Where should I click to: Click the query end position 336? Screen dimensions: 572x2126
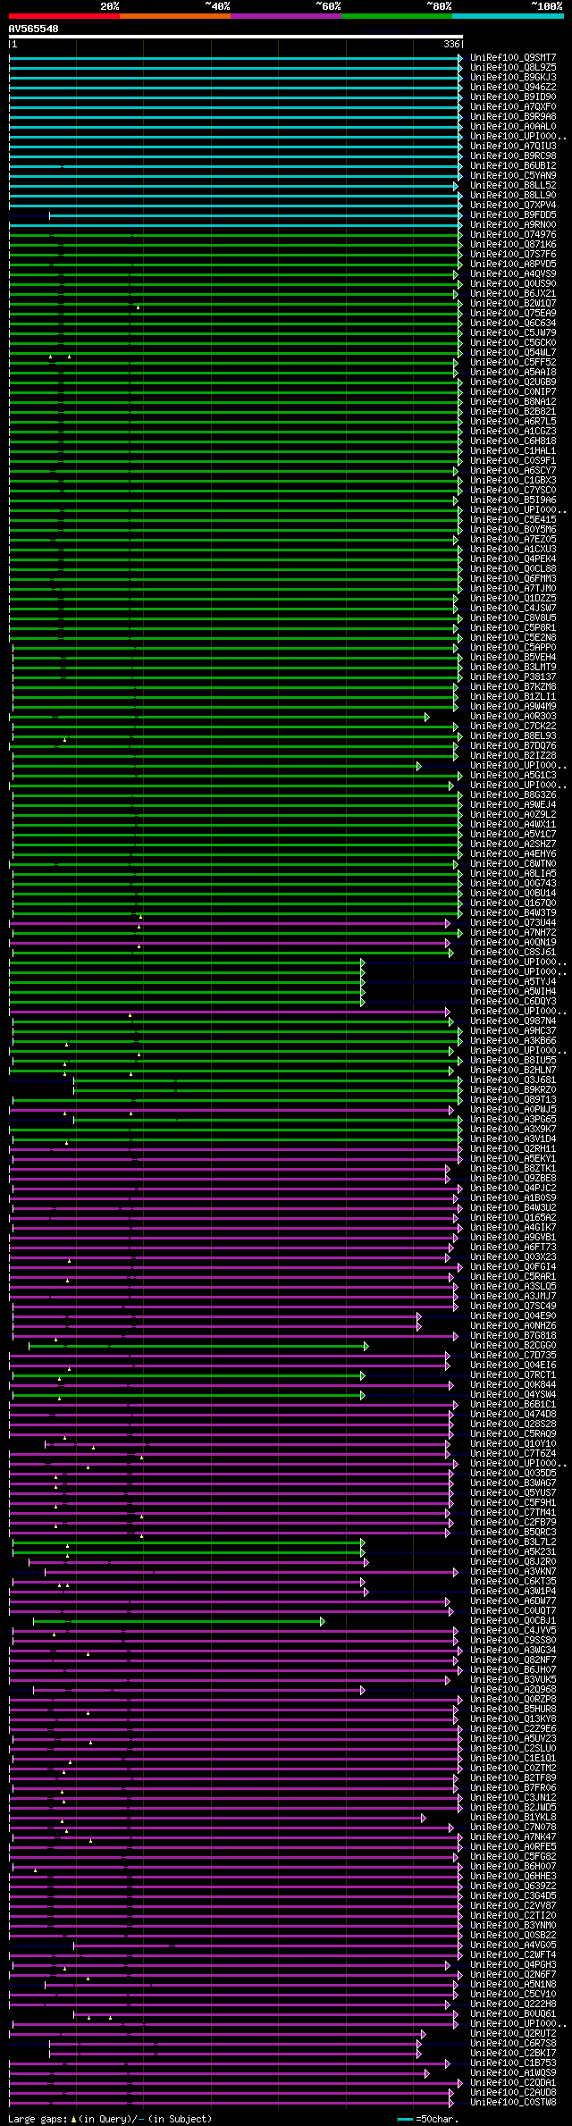point(451,44)
